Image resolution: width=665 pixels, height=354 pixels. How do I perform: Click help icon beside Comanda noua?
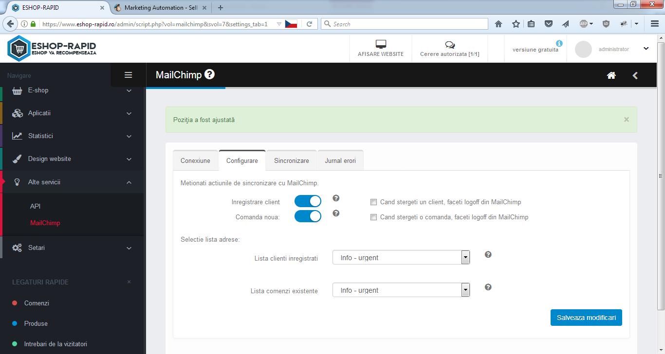pyautogui.click(x=336, y=213)
